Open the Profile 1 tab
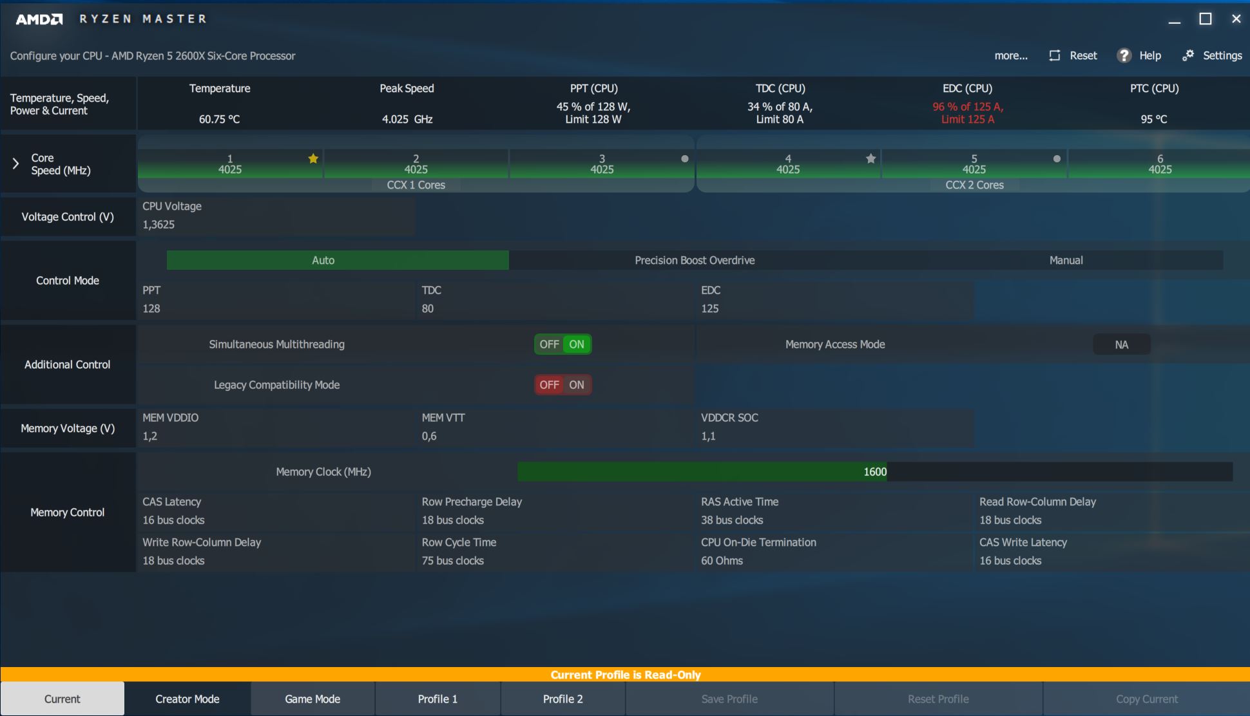This screenshot has height=716, width=1250. click(x=438, y=699)
